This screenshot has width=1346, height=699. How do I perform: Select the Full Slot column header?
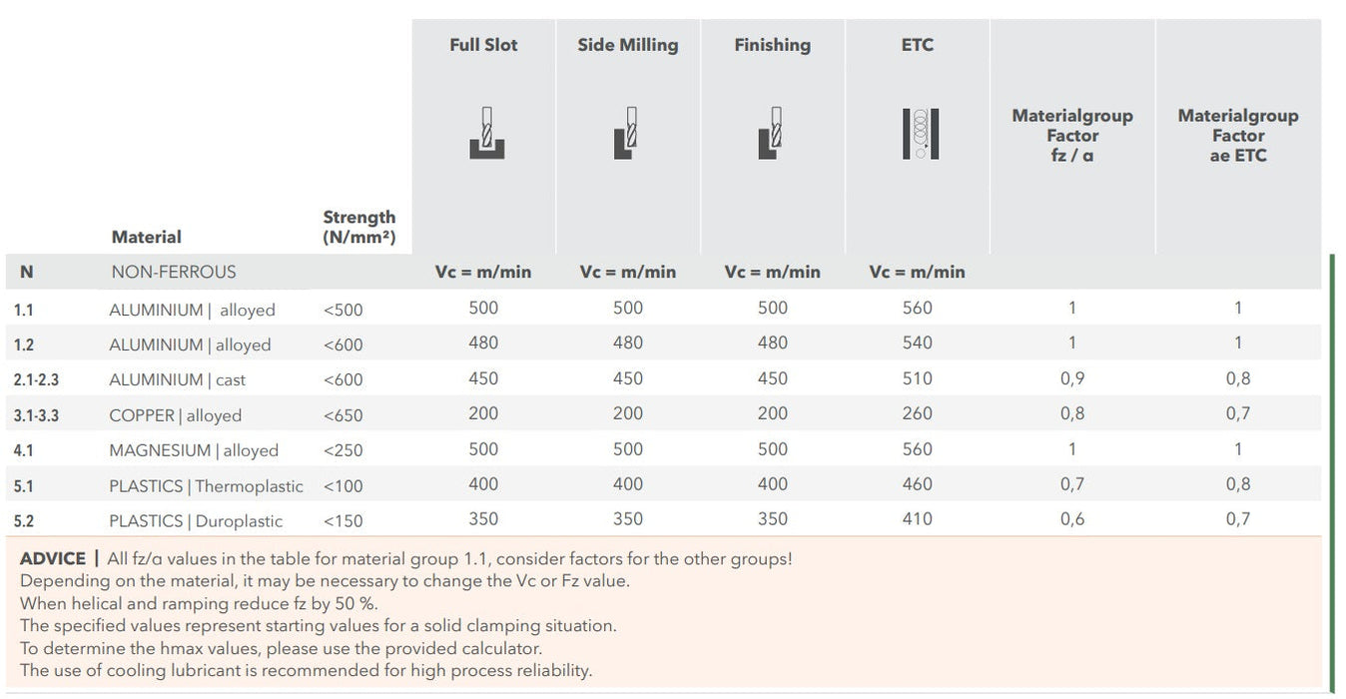pyautogui.click(x=483, y=45)
